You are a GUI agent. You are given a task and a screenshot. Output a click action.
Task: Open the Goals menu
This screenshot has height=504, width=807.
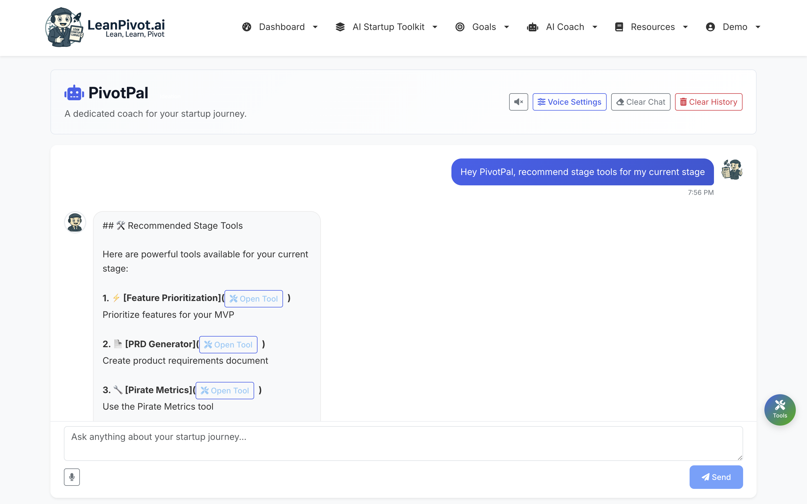tap(484, 27)
